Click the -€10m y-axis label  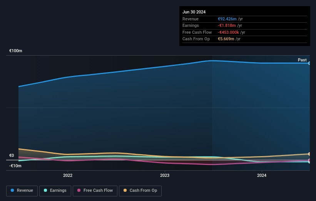tap(15, 166)
